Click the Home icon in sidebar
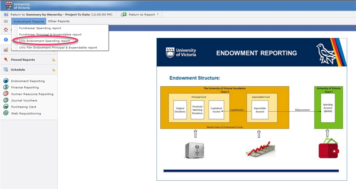Viewport: 356px width, 189px height. coord(6,30)
